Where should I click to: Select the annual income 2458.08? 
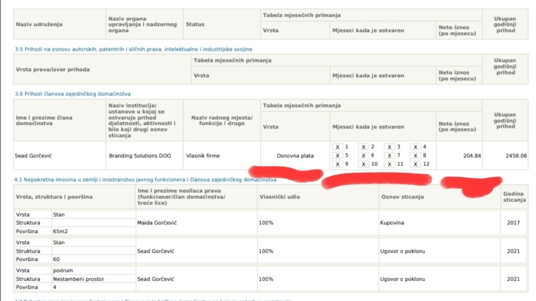point(516,156)
